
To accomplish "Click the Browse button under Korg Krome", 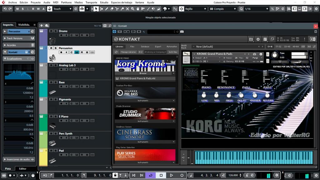I will 143,73.
